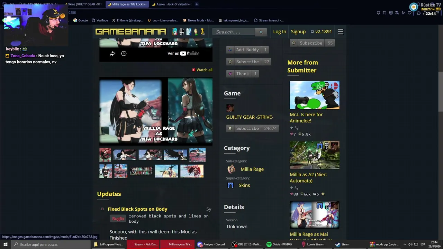Open the teknoparrot_big_c bookmark
The height and width of the screenshot is (249, 443).
coord(234,20)
